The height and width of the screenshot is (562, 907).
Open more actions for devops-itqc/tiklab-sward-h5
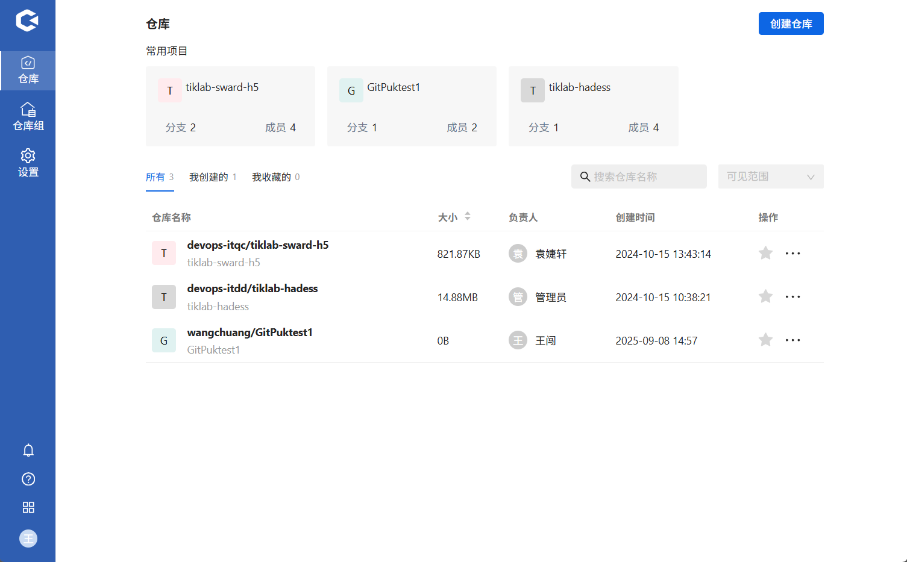click(792, 254)
